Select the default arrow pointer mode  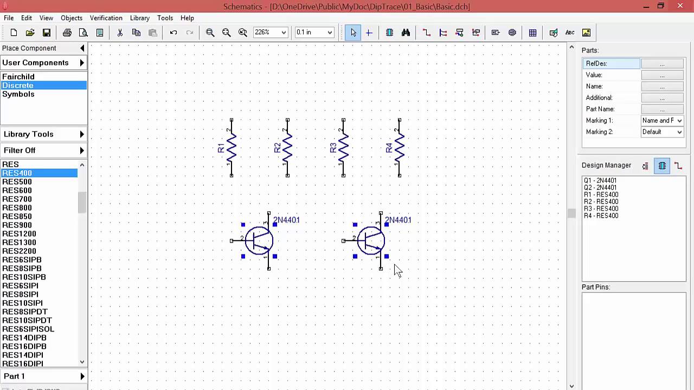click(x=353, y=32)
